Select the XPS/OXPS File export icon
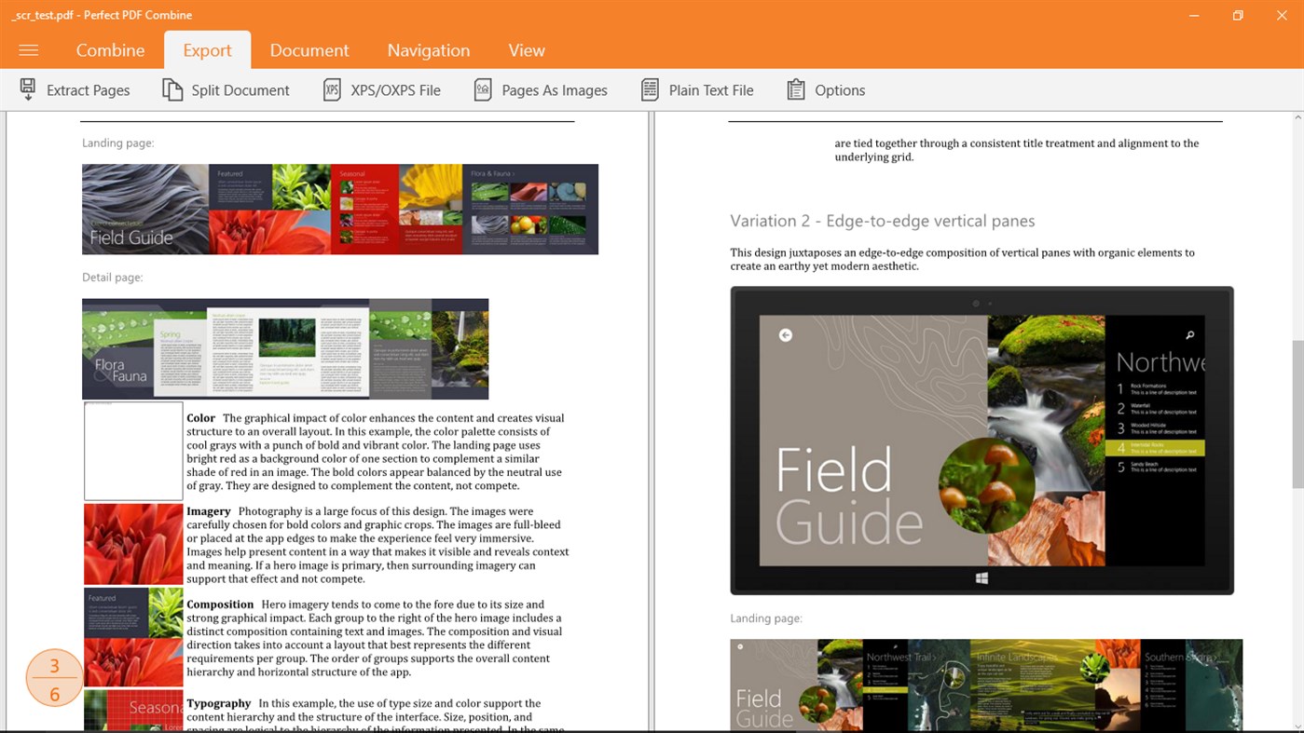This screenshot has width=1304, height=733. [333, 89]
